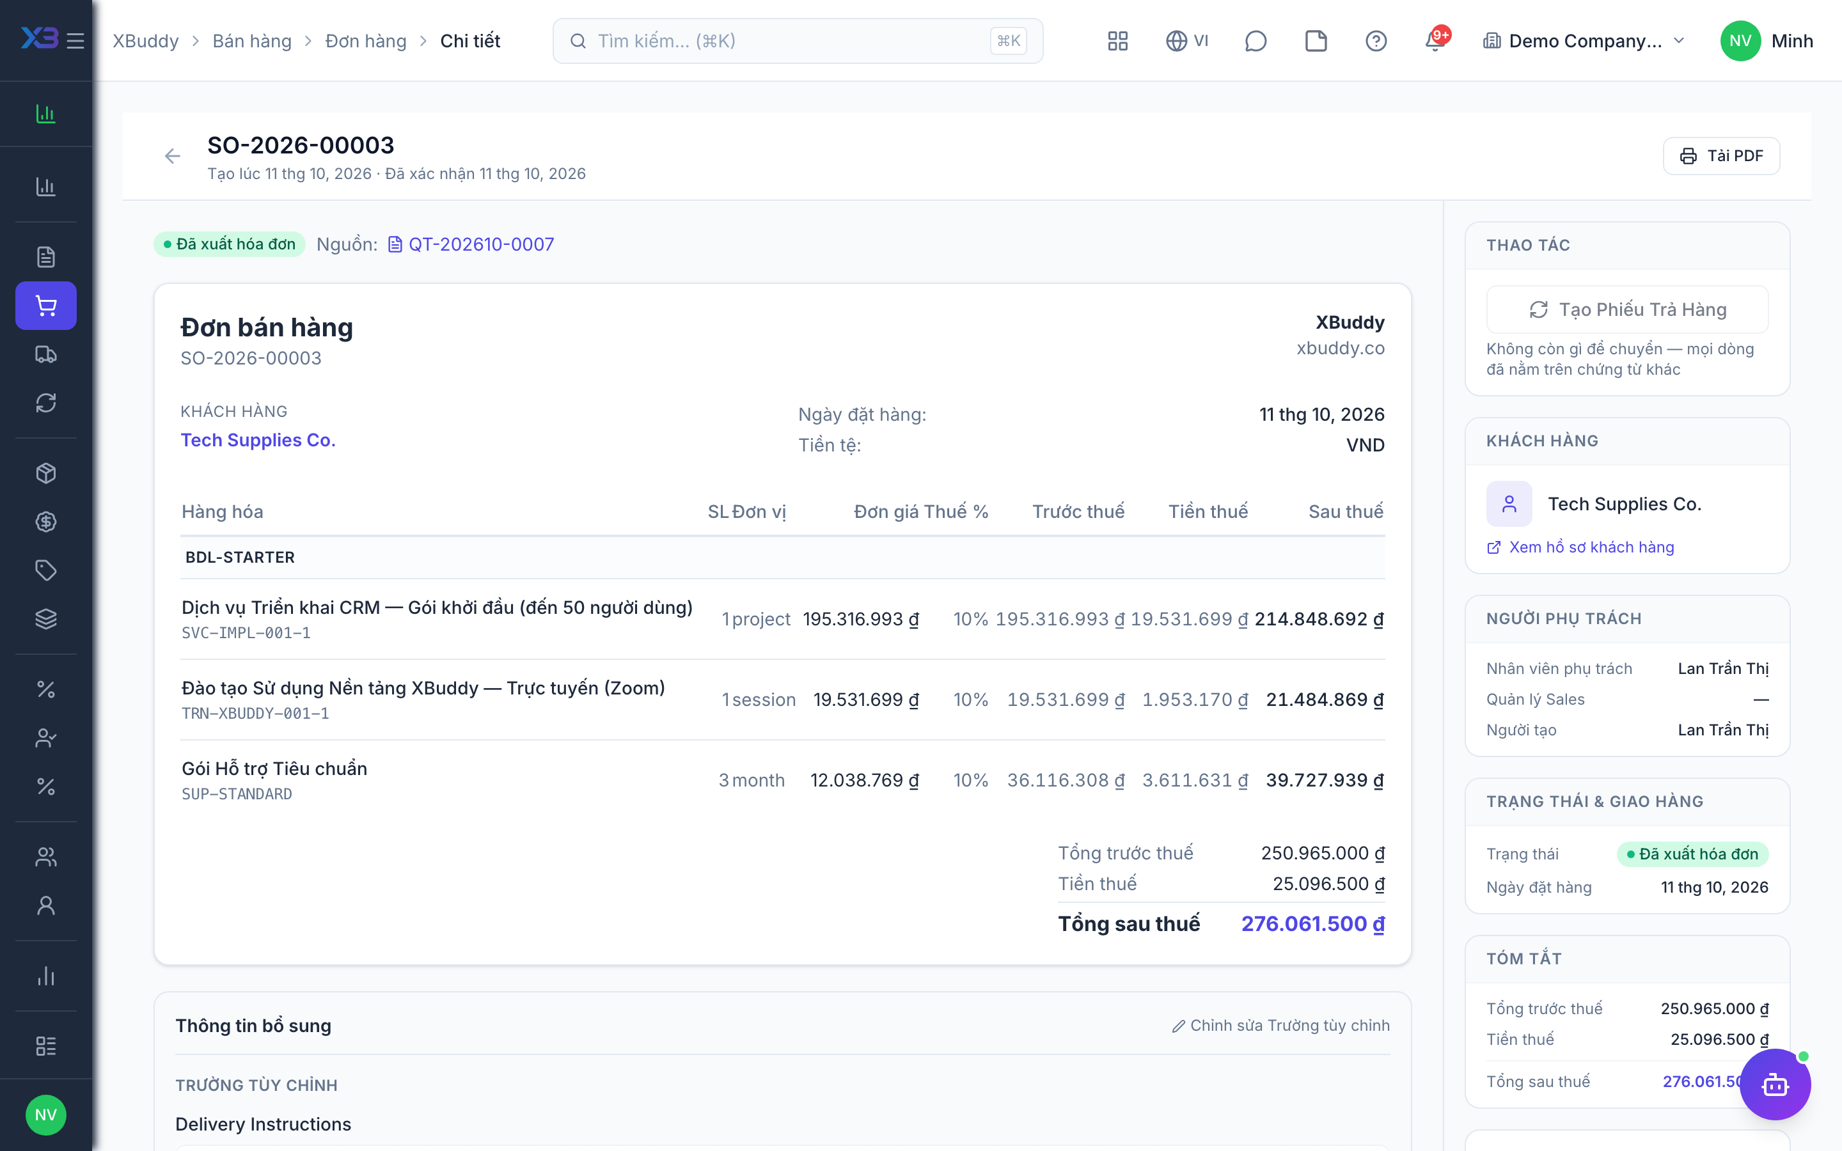This screenshot has height=1151, width=1842.
Task: Click the product box sidebar icon
Action: [45, 473]
